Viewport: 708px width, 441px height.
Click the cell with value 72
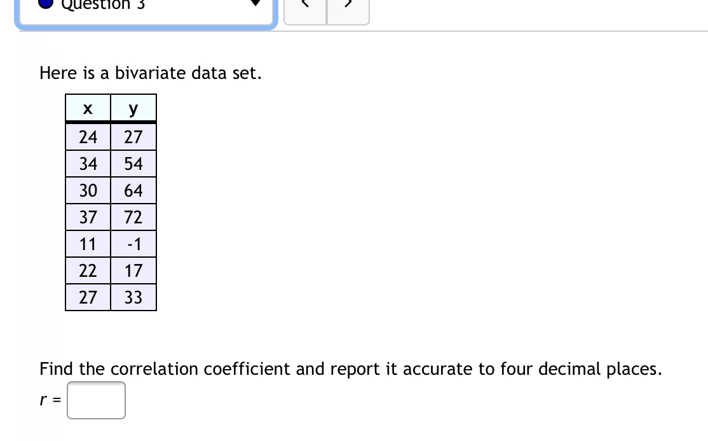133,217
